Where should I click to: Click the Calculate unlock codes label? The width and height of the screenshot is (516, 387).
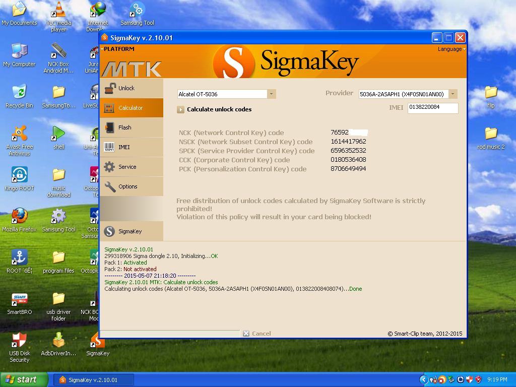[219, 109]
